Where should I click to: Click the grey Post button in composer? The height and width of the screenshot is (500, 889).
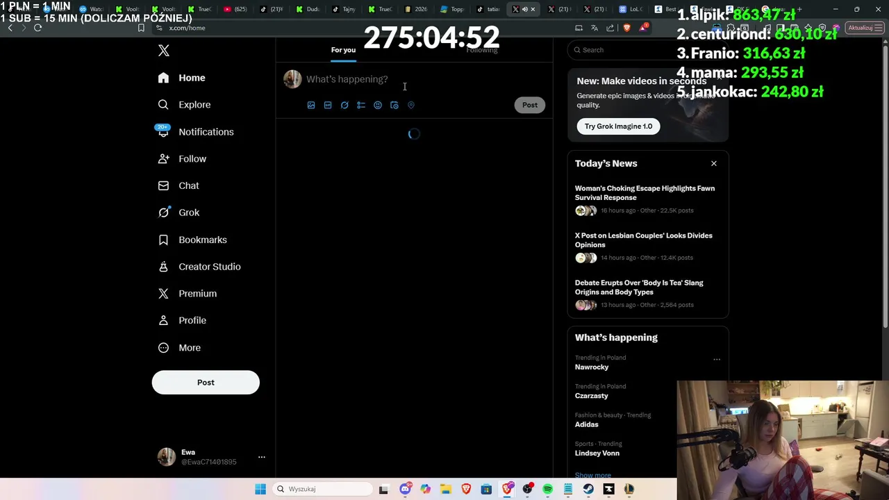(530, 105)
